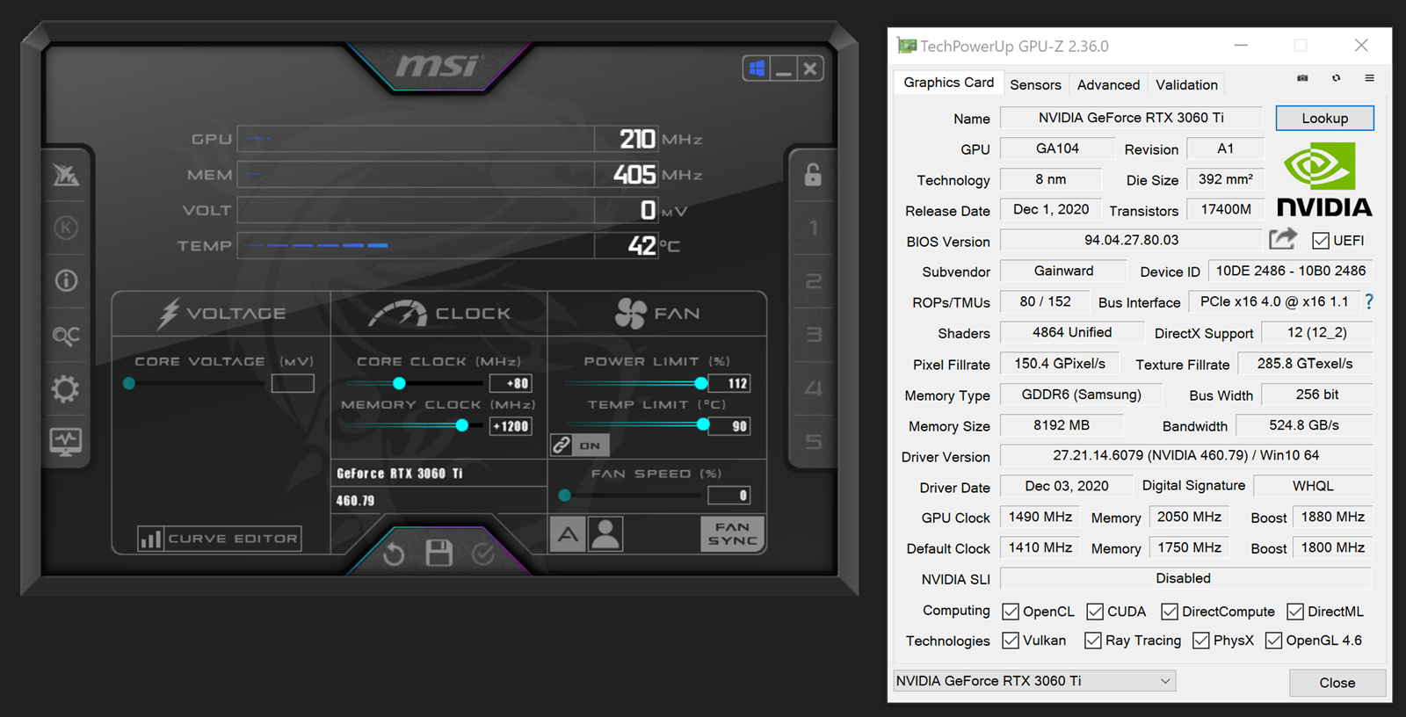Open Afterburner settings gear

pos(66,388)
